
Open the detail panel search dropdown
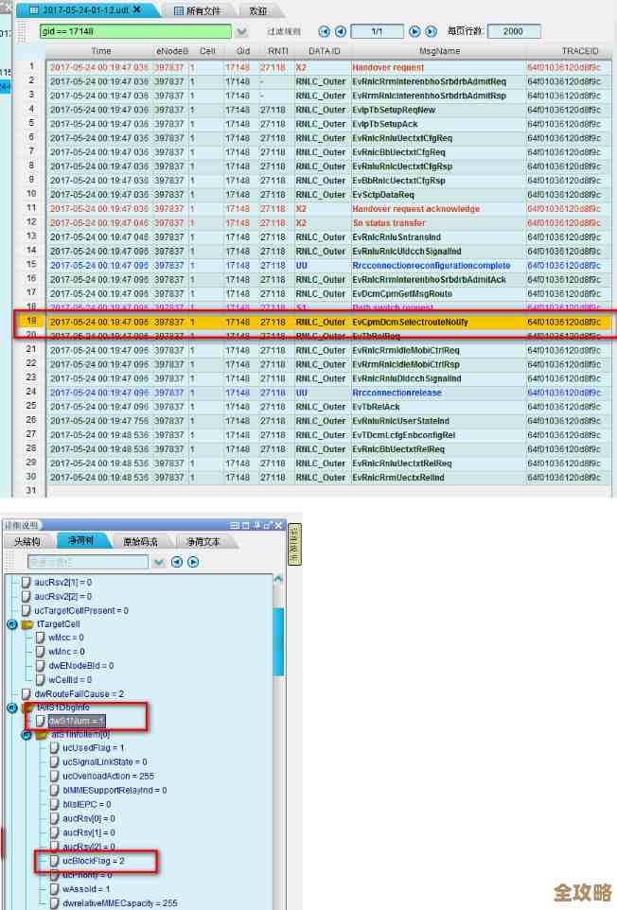(x=157, y=562)
